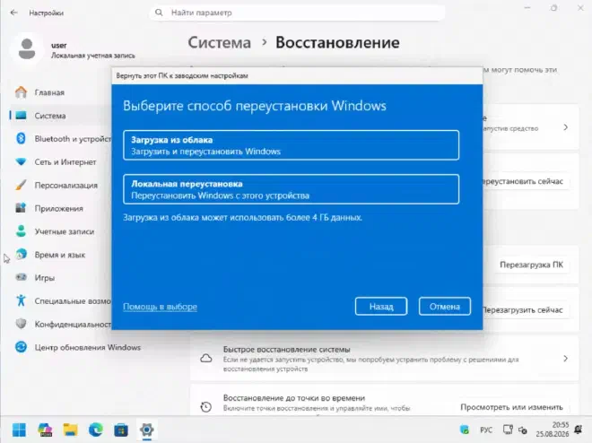592x443 pixels.
Task: Click the Назад button in the dialog
Action: pos(381,307)
